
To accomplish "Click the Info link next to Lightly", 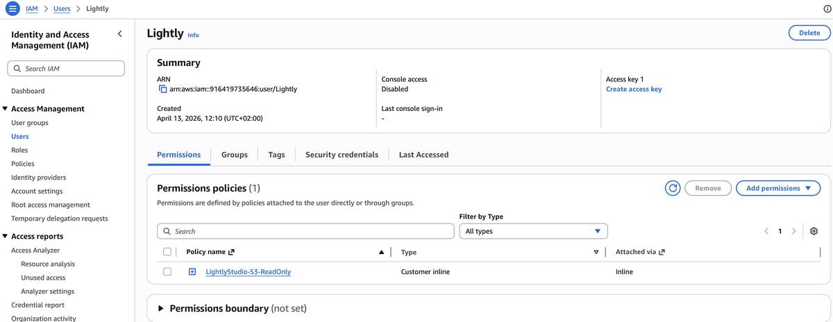I will click(193, 35).
